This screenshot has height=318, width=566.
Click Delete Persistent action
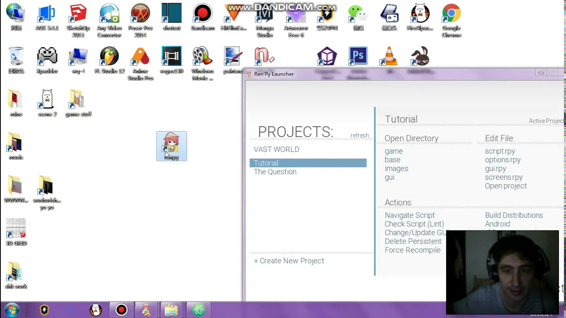pyautogui.click(x=413, y=241)
